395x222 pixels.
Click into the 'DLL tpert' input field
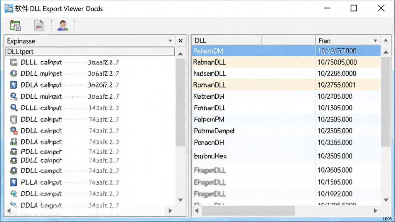click(x=90, y=51)
